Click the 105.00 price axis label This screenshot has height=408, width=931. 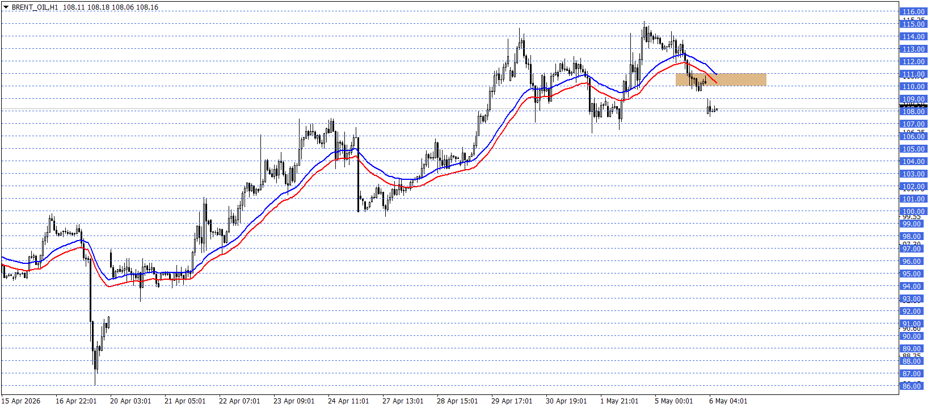pyautogui.click(x=913, y=149)
